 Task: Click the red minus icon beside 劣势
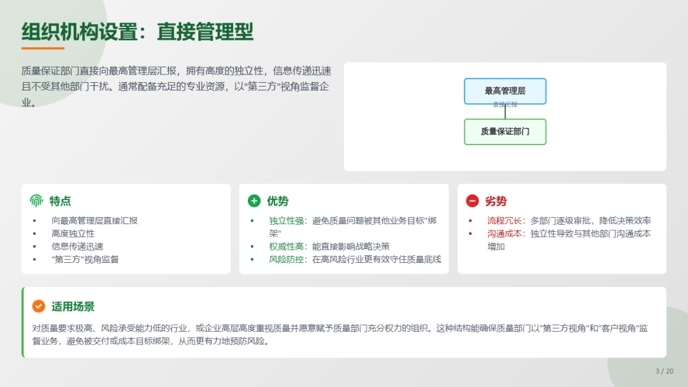(x=472, y=201)
